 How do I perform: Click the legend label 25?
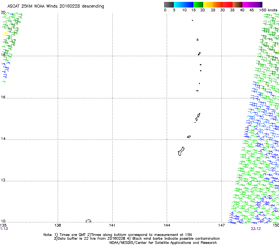click(x=213, y=10)
